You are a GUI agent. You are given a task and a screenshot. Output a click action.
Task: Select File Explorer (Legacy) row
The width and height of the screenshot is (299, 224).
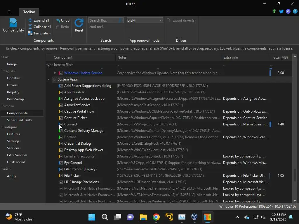[169, 169]
